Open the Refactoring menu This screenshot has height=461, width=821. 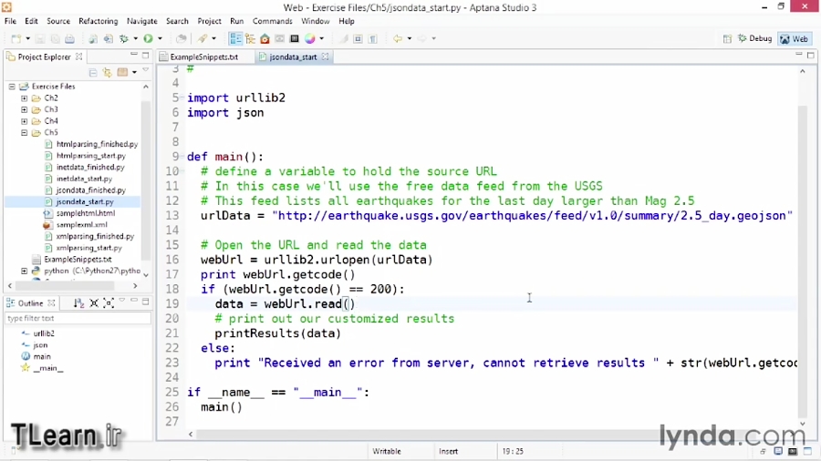98,21
